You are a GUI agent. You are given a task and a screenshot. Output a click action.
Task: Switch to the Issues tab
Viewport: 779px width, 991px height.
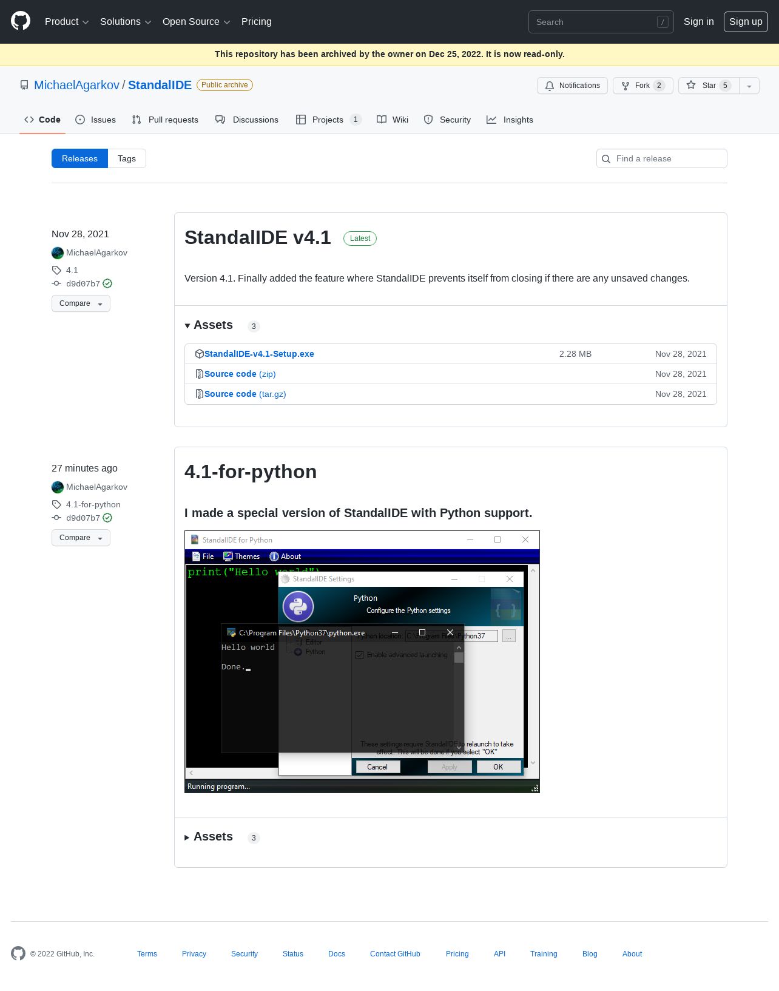(x=96, y=120)
